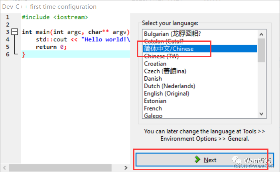Click the int main code line
This screenshot has height=172, width=280.
coord(76,32)
